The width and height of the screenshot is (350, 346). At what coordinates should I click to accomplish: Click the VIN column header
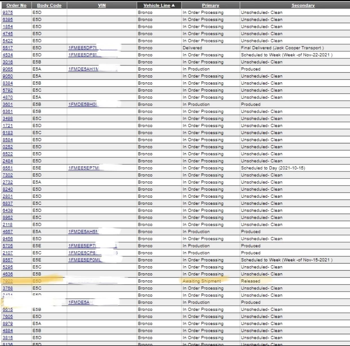coord(102,5)
